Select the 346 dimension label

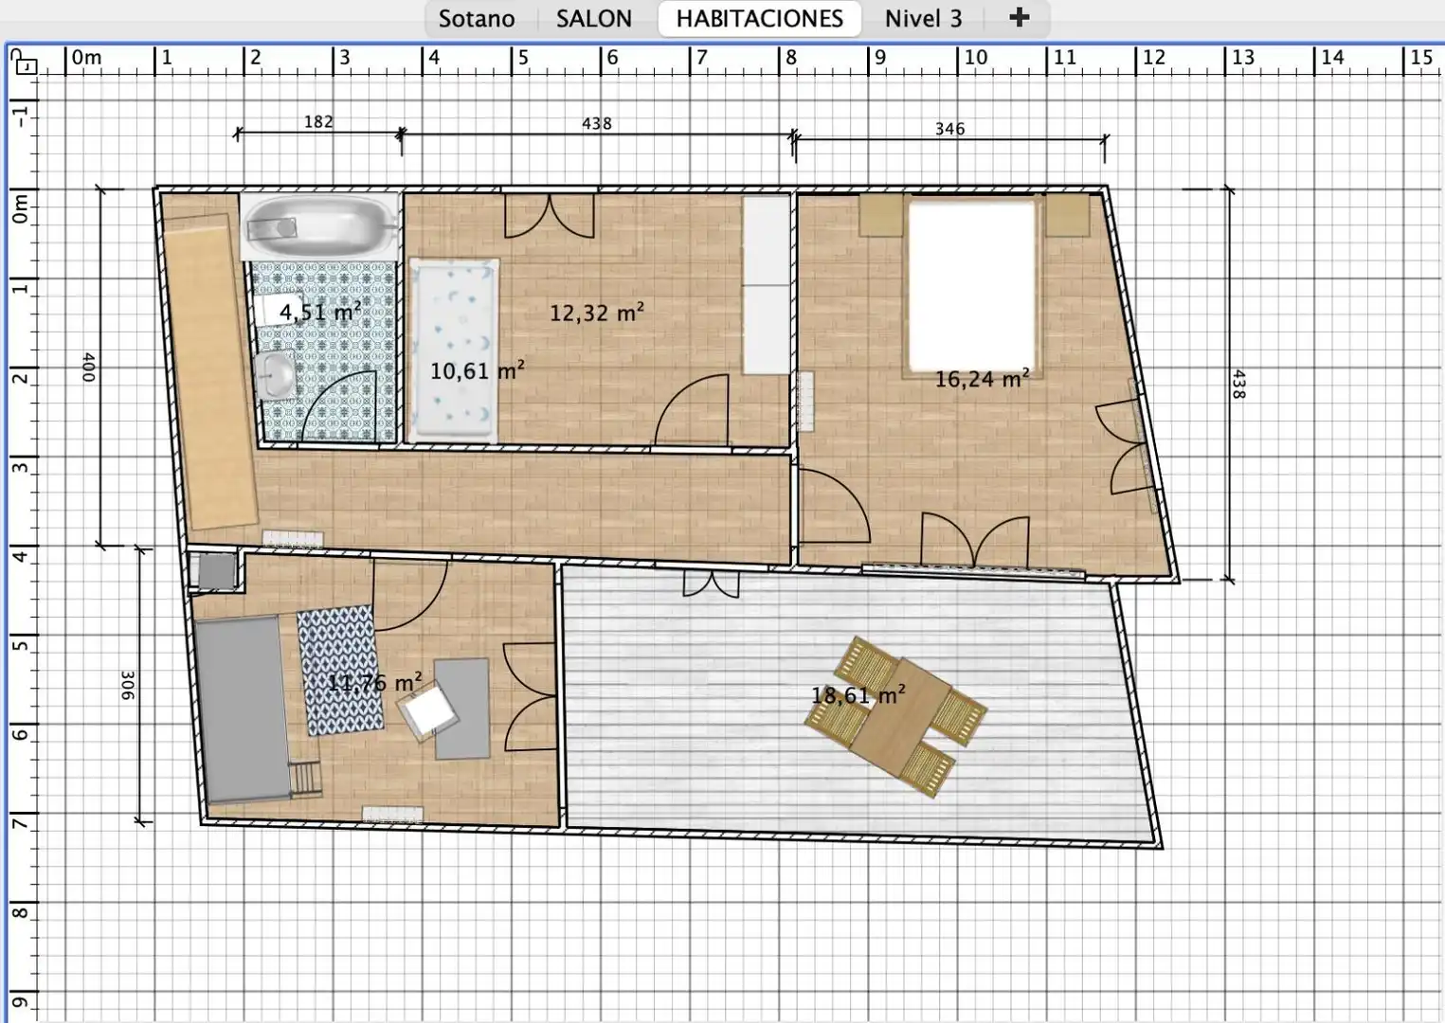click(x=949, y=129)
